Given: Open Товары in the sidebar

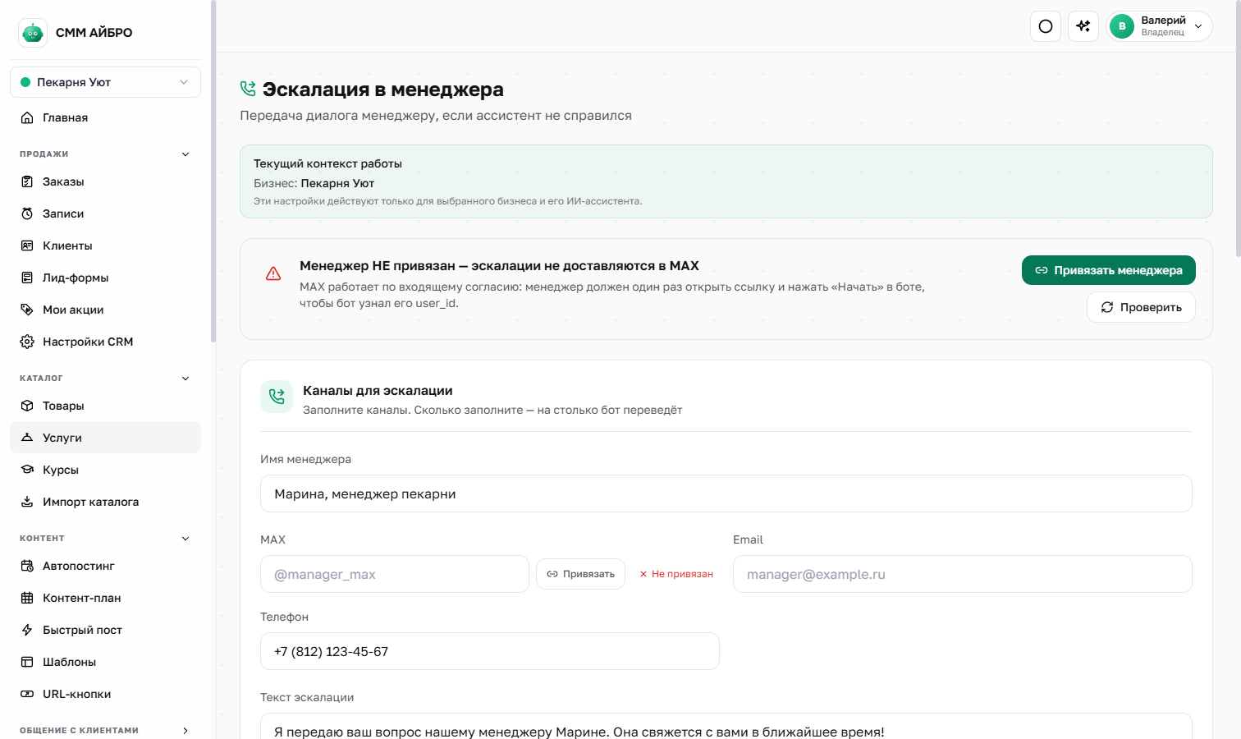Looking at the screenshot, I should (105, 406).
